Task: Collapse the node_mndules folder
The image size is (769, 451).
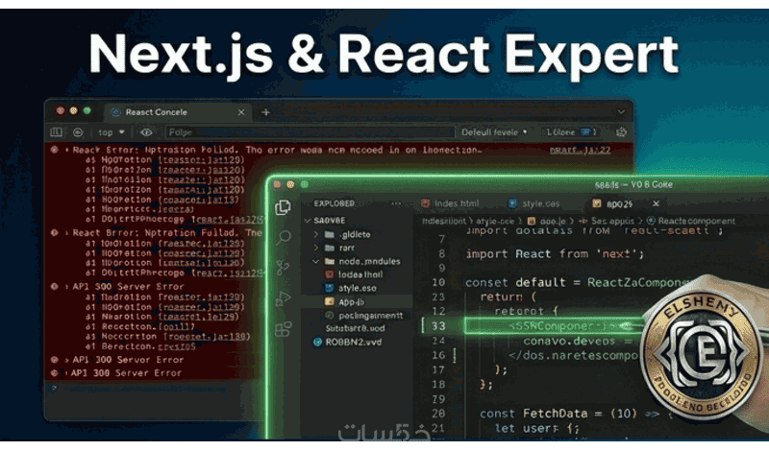Action: (x=316, y=262)
